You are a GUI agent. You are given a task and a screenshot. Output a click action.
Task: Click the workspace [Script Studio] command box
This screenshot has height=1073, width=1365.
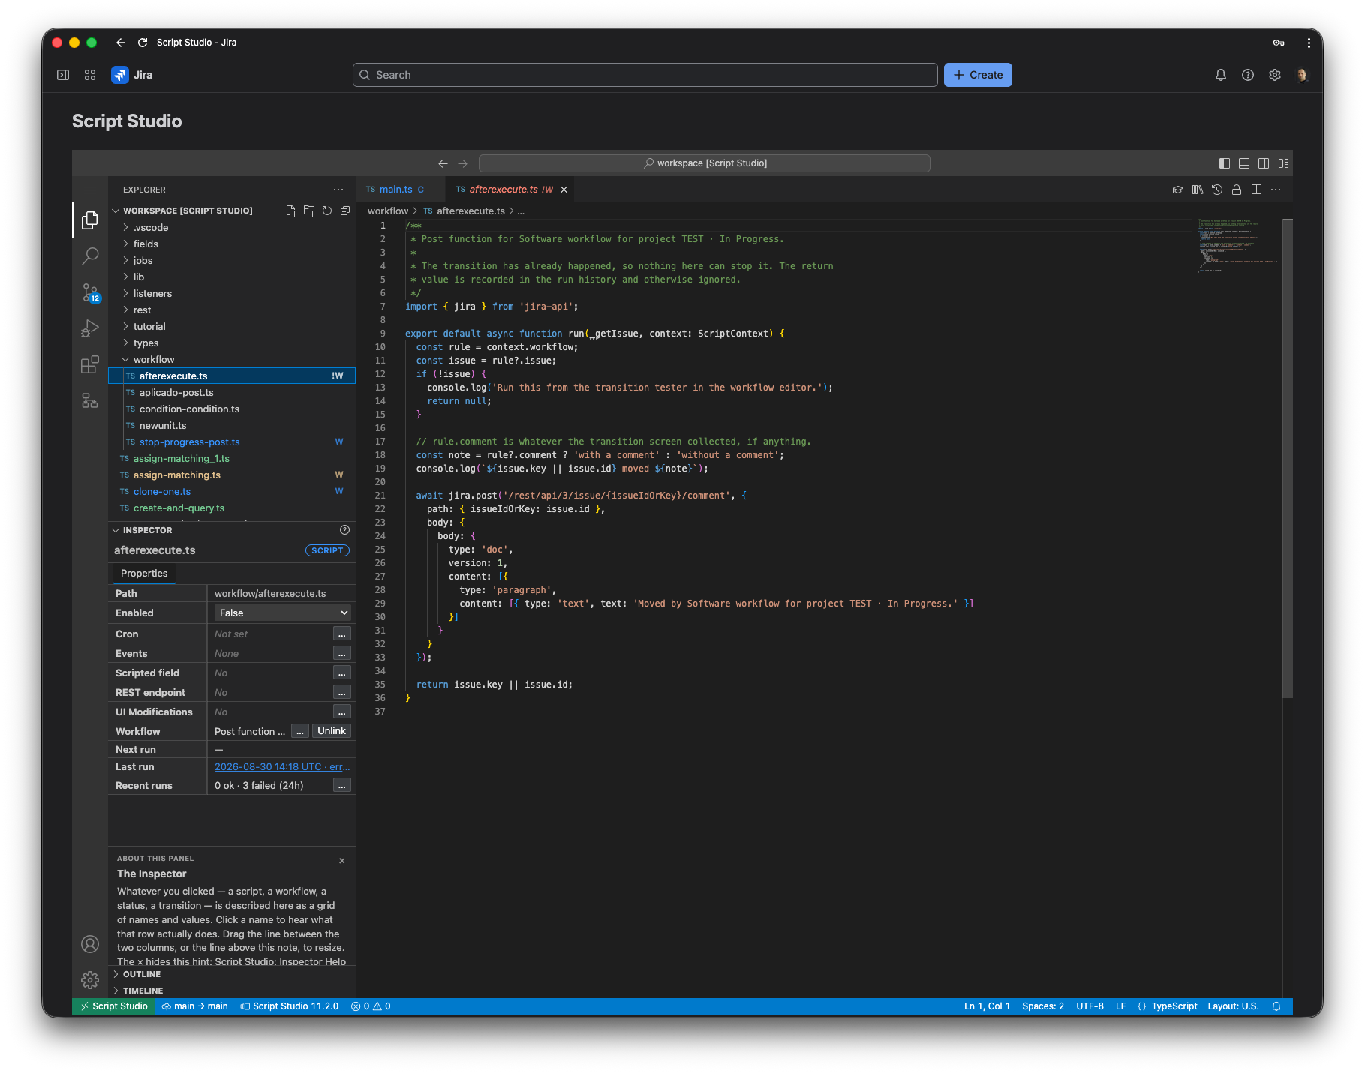coord(704,163)
